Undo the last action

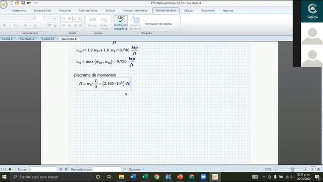[29, 3]
